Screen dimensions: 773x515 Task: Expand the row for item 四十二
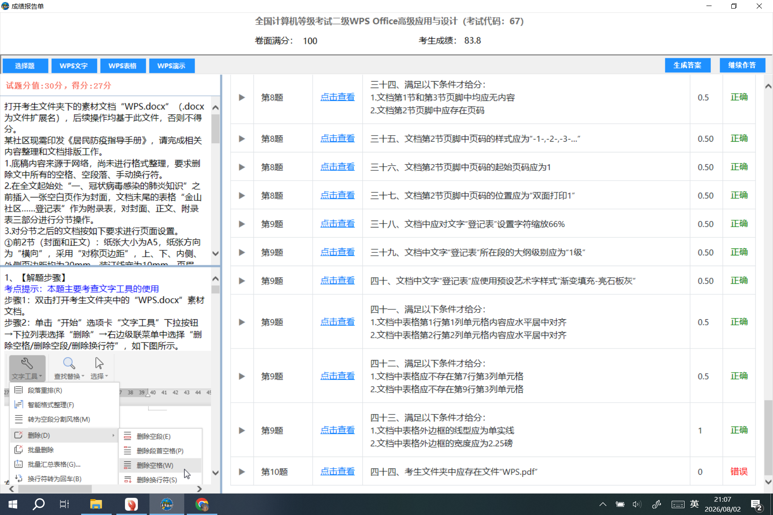point(242,376)
